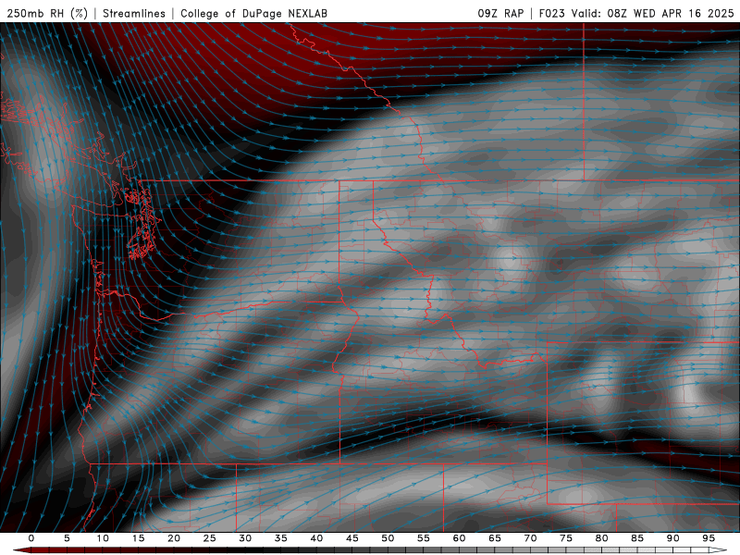Screen dimensions: 740x555
Task: Click the 'Streamlines' label in header
Action: (x=134, y=13)
